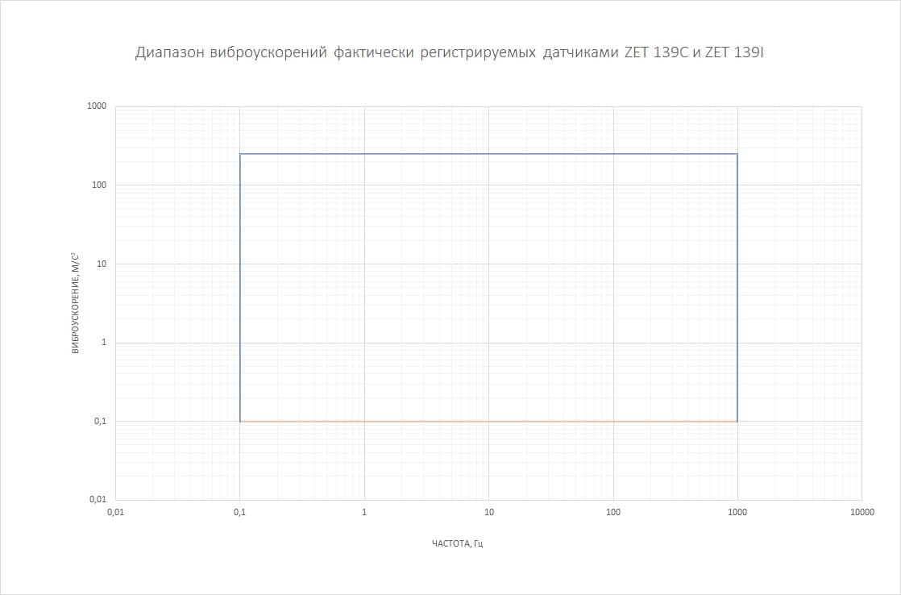
Task: Click the x-axis label 0,01
Action: pyautogui.click(x=115, y=512)
